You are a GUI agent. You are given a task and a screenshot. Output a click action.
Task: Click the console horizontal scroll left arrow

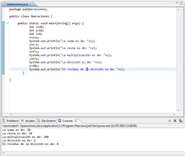click(4, 153)
